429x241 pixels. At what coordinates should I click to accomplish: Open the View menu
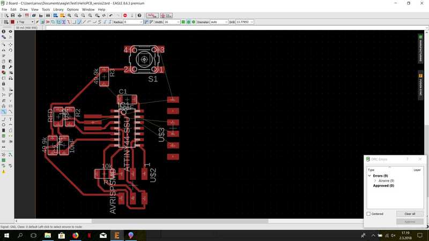point(35,9)
